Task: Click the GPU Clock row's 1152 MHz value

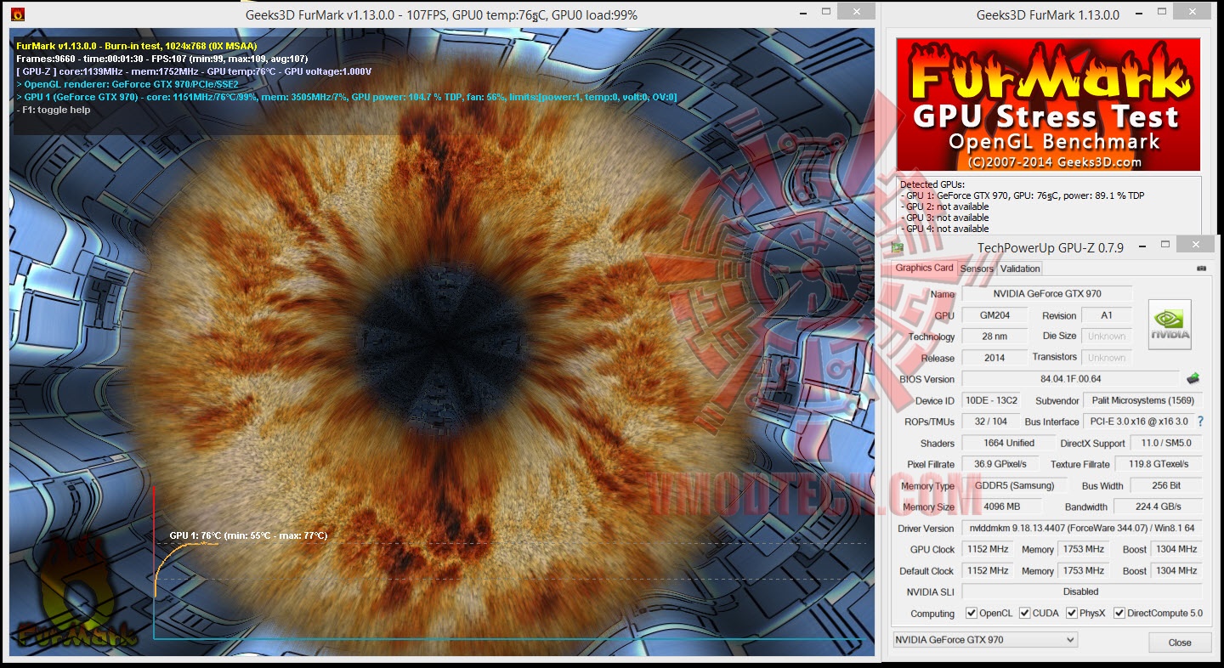Action: click(989, 549)
